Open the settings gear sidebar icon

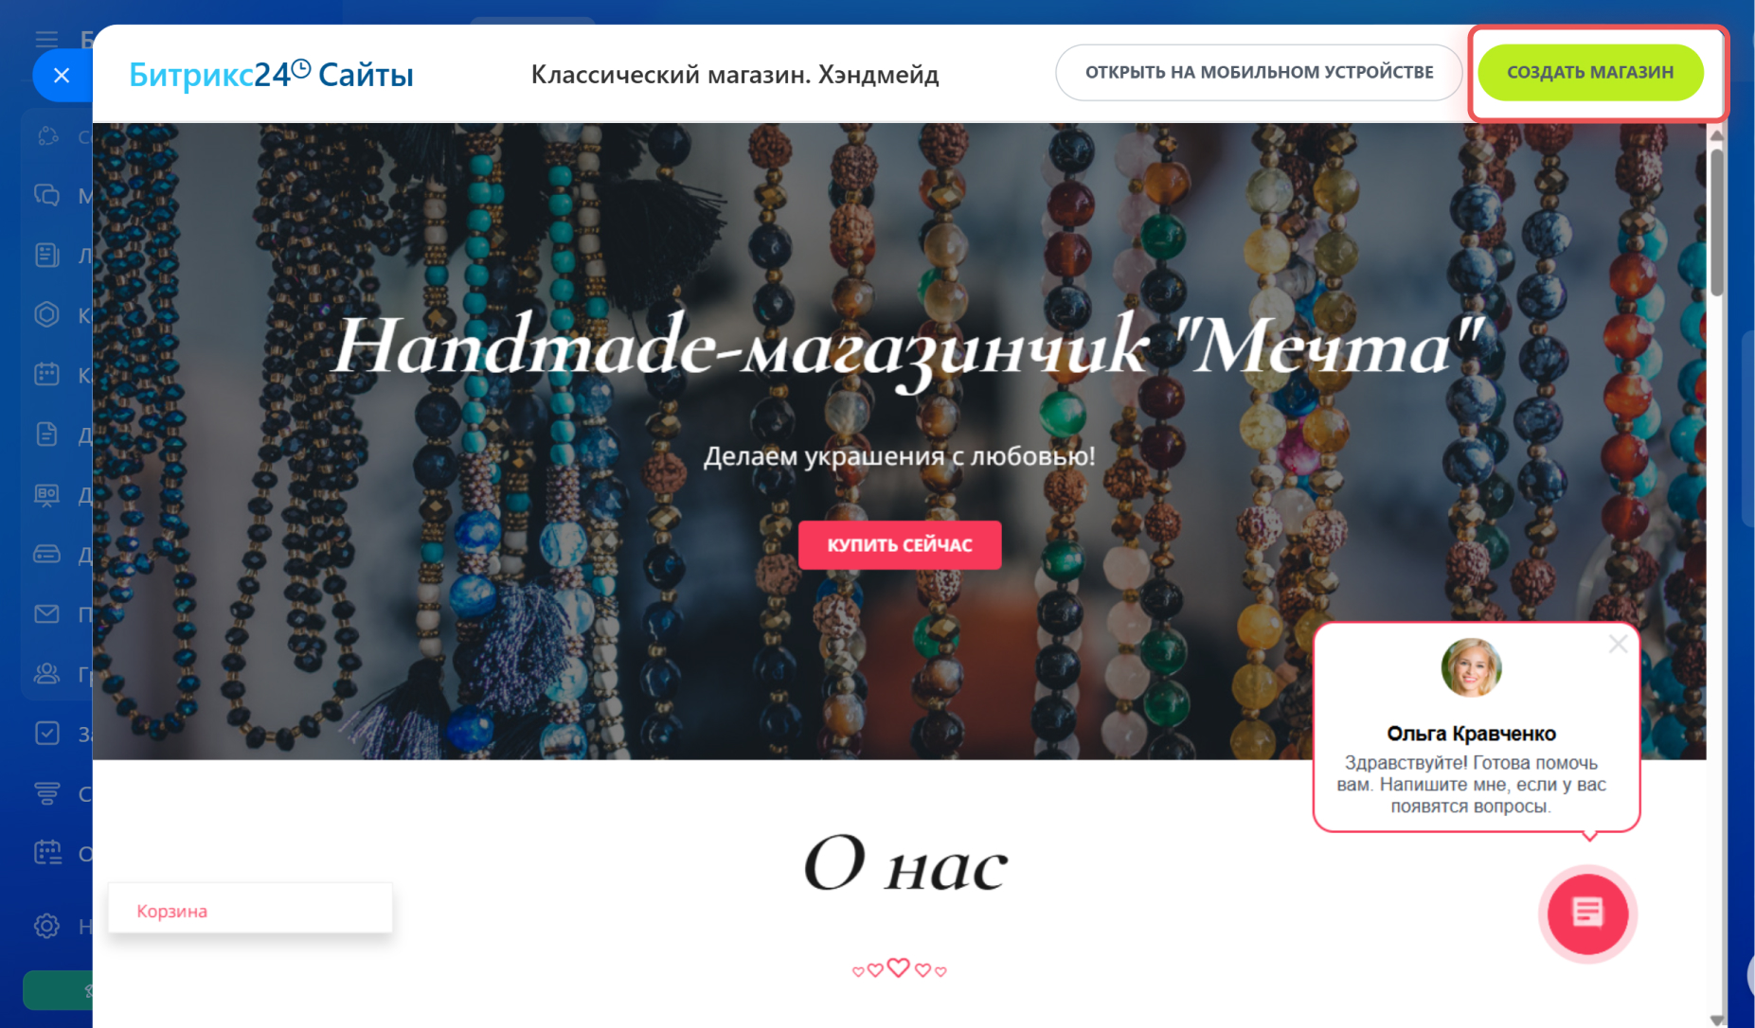[46, 925]
